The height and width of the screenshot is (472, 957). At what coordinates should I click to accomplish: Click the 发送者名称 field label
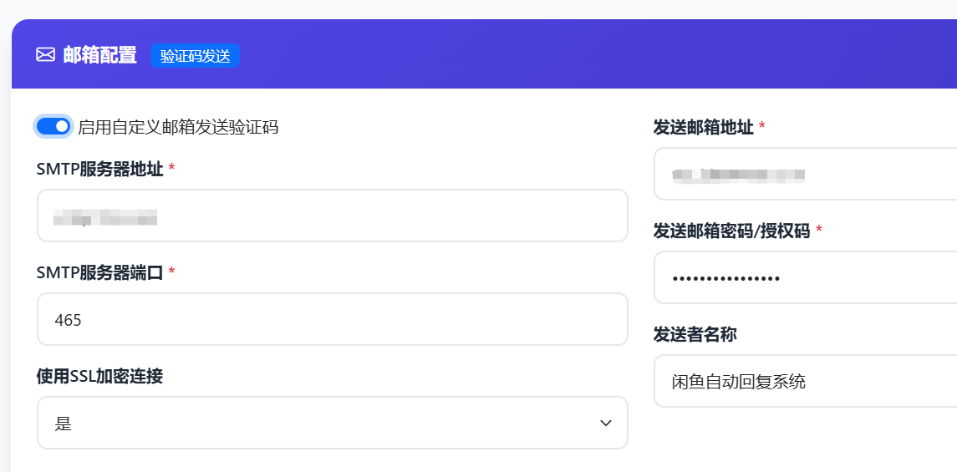tap(695, 335)
